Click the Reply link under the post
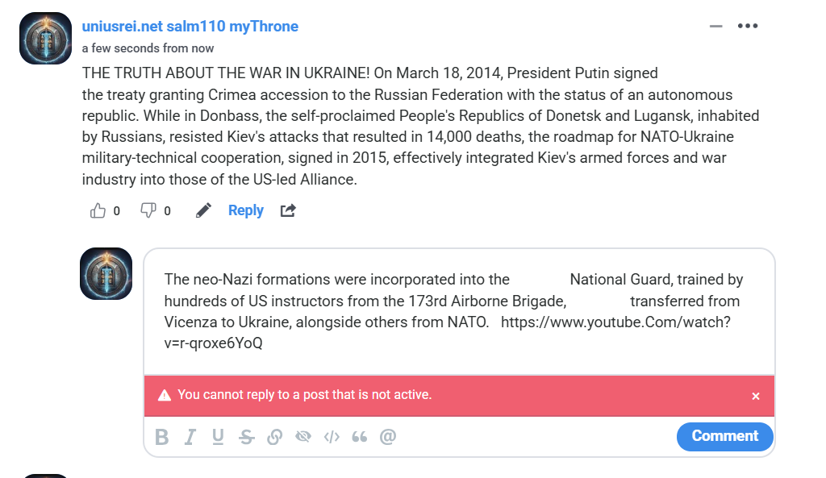The height and width of the screenshot is (478, 826). (246, 211)
